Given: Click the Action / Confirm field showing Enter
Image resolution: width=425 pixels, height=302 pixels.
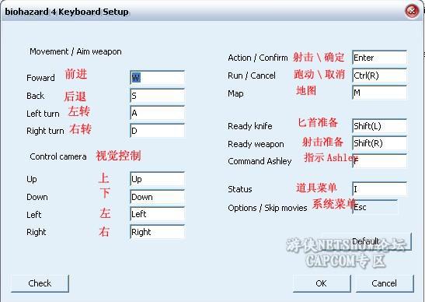Looking at the screenshot, I should coord(379,58).
